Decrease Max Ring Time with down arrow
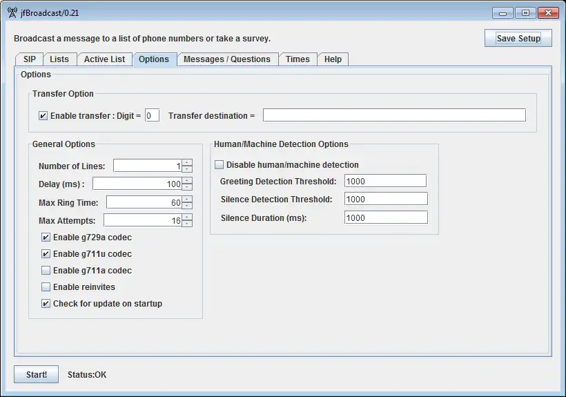The image size is (566, 397). [x=187, y=206]
